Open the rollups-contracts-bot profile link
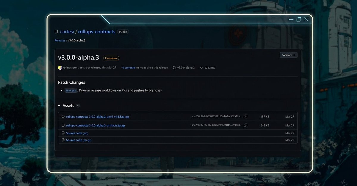The image size is (357, 186). coord(76,68)
